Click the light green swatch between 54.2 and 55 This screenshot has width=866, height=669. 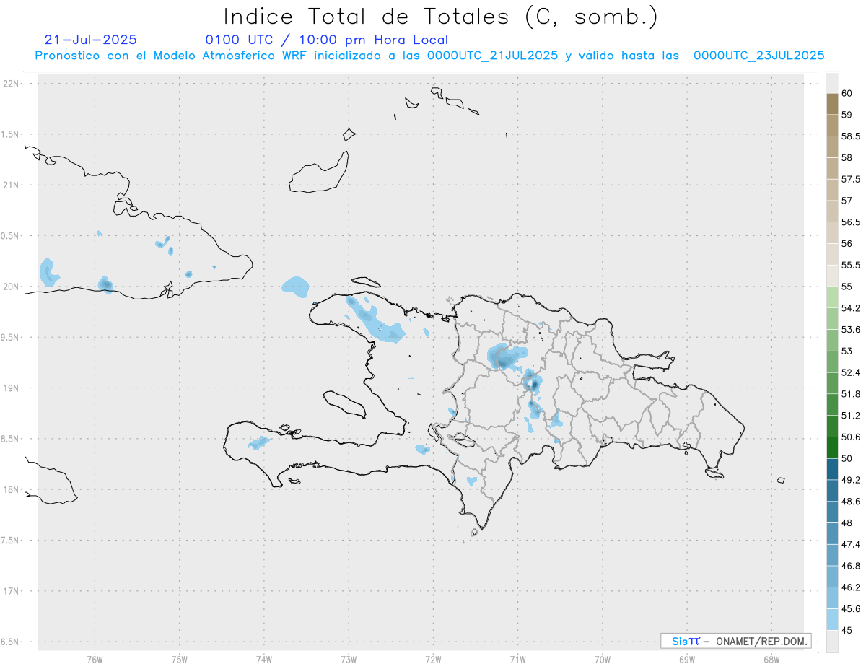(832, 297)
